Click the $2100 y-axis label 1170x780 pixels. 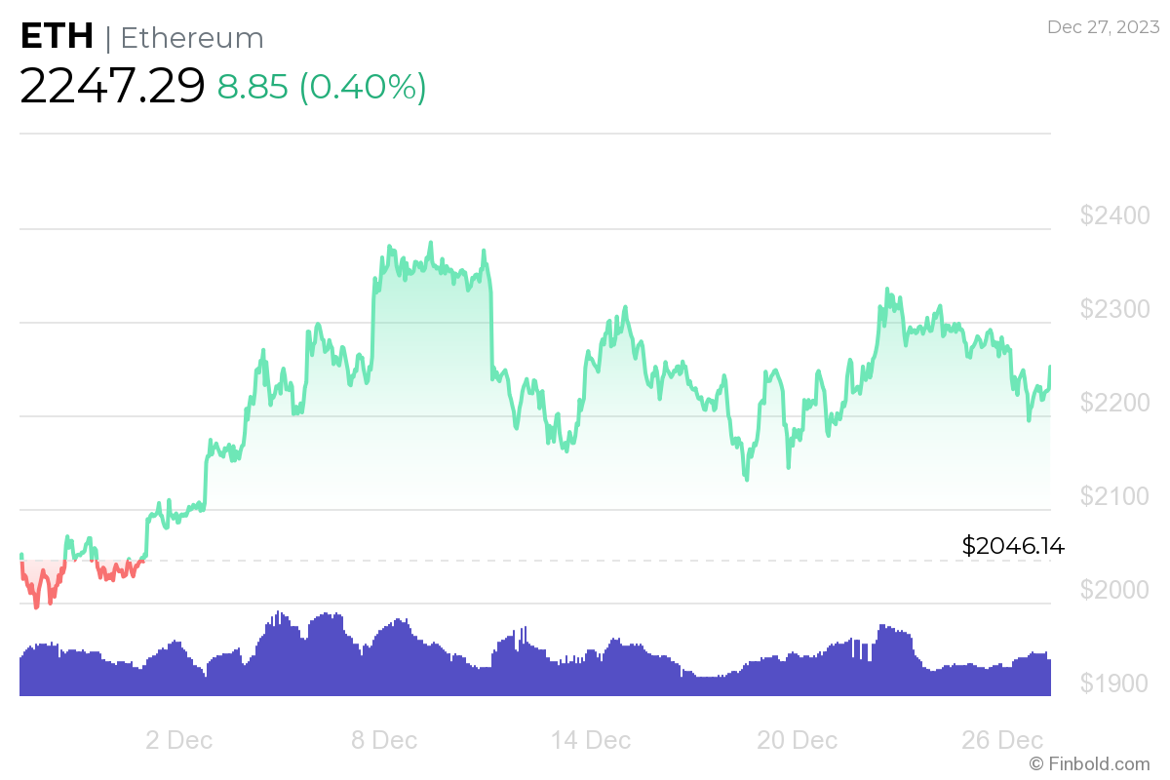coord(1114,496)
